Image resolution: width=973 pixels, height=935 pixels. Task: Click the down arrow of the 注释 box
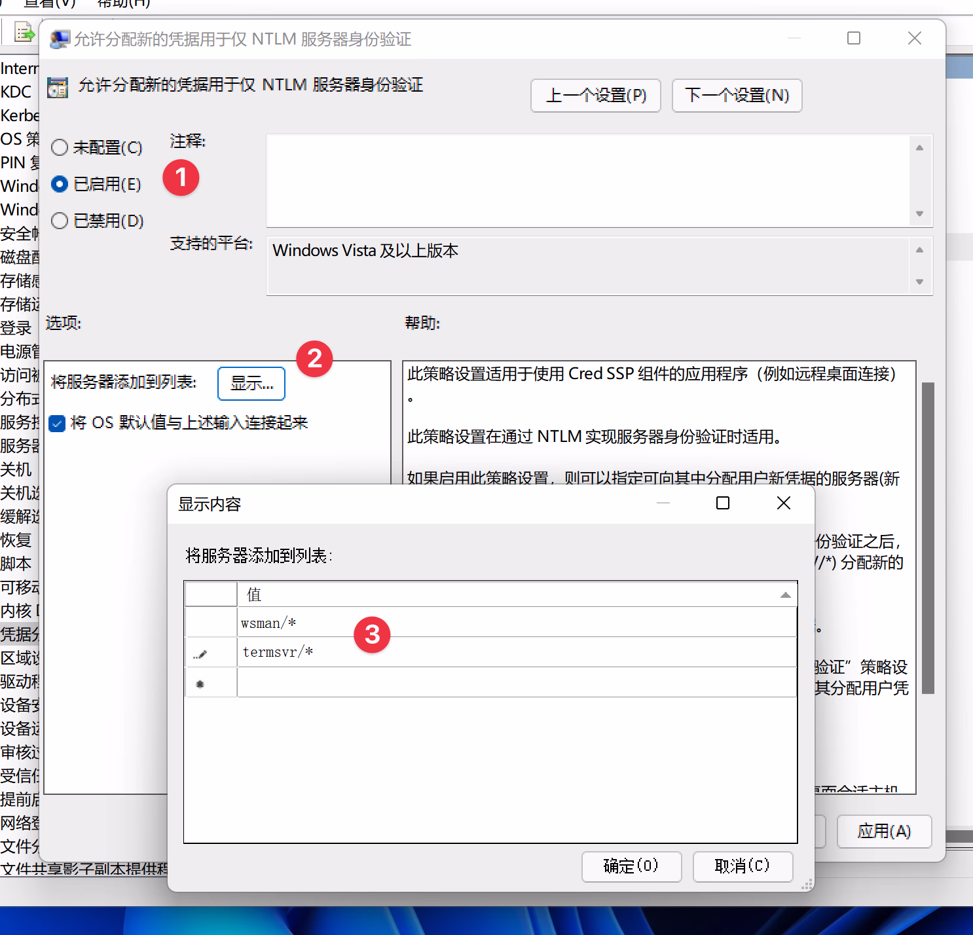pyautogui.click(x=919, y=214)
